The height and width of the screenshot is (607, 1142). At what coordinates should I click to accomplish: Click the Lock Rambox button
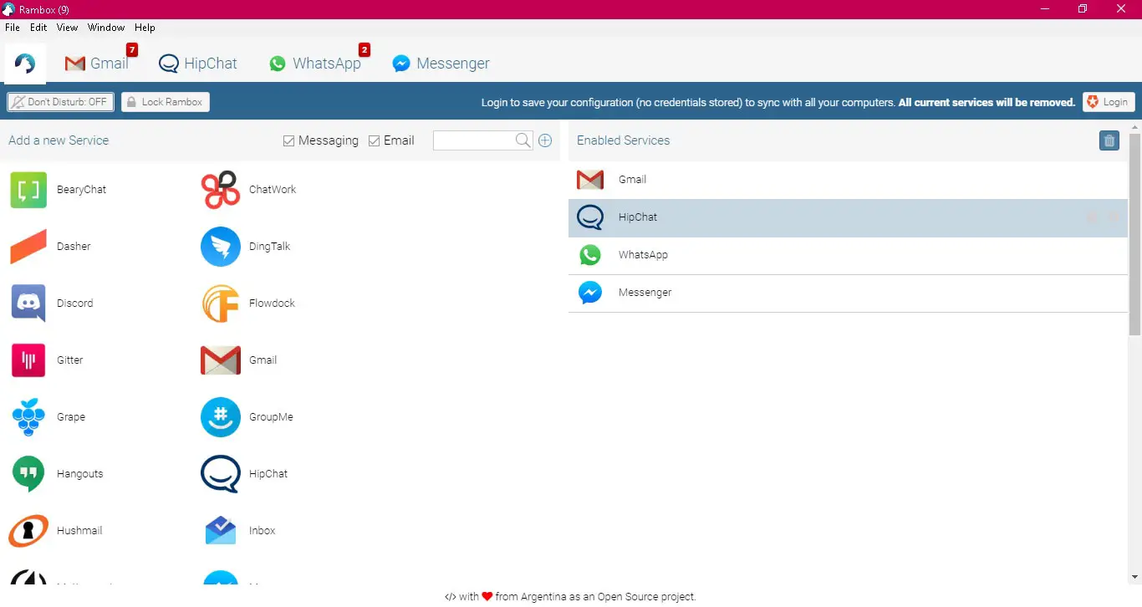pyautogui.click(x=166, y=102)
